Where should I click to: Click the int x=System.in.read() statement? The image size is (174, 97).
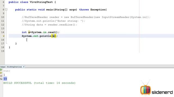point(41,32)
